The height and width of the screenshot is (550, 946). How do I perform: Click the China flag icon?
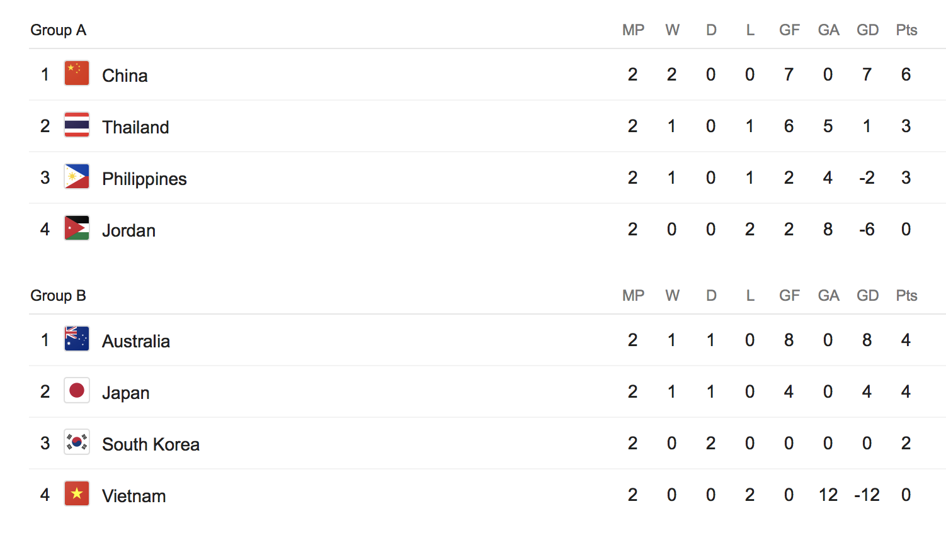coord(77,74)
